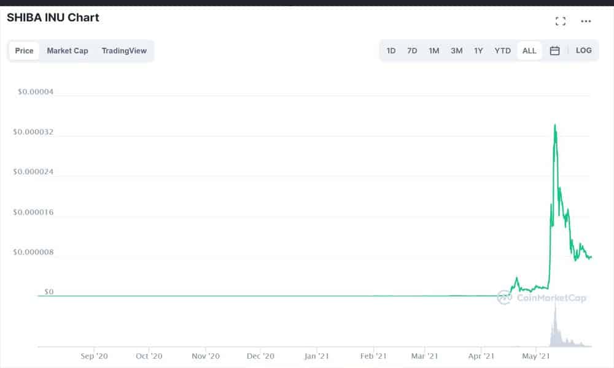Click the $0.000008 price axis label
The height and width of the screenshot is (368, 614).
33,252
